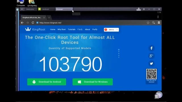Click the KingRoot official site tab title
Viewport: 182px width, 102px height.
point(32,18)
